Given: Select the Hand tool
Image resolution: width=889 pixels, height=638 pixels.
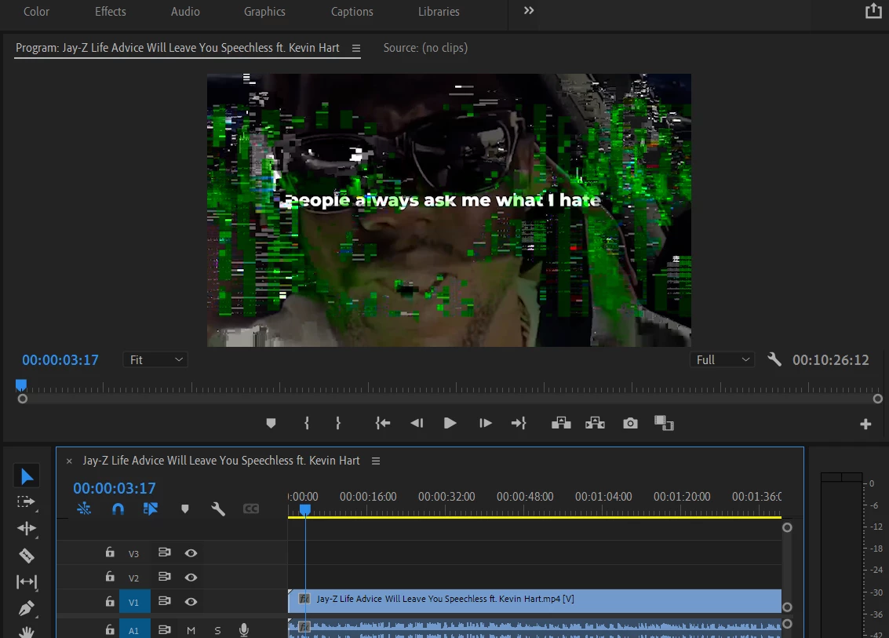Looking at the screenshot, I should click(x=26, y=631).
